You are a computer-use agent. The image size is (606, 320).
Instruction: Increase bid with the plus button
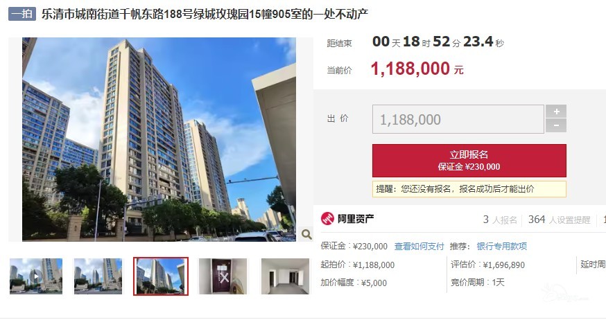coord(556,112)
